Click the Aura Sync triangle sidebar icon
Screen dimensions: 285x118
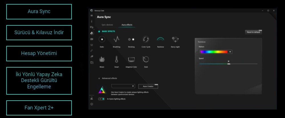91,33
